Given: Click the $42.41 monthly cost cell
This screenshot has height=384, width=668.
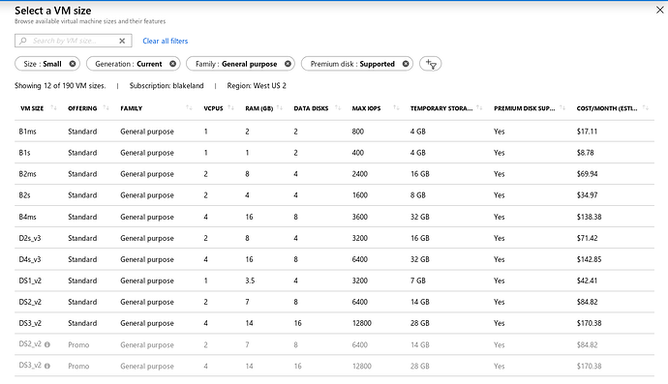Looking at the screenshot, I should click(587, 281).
